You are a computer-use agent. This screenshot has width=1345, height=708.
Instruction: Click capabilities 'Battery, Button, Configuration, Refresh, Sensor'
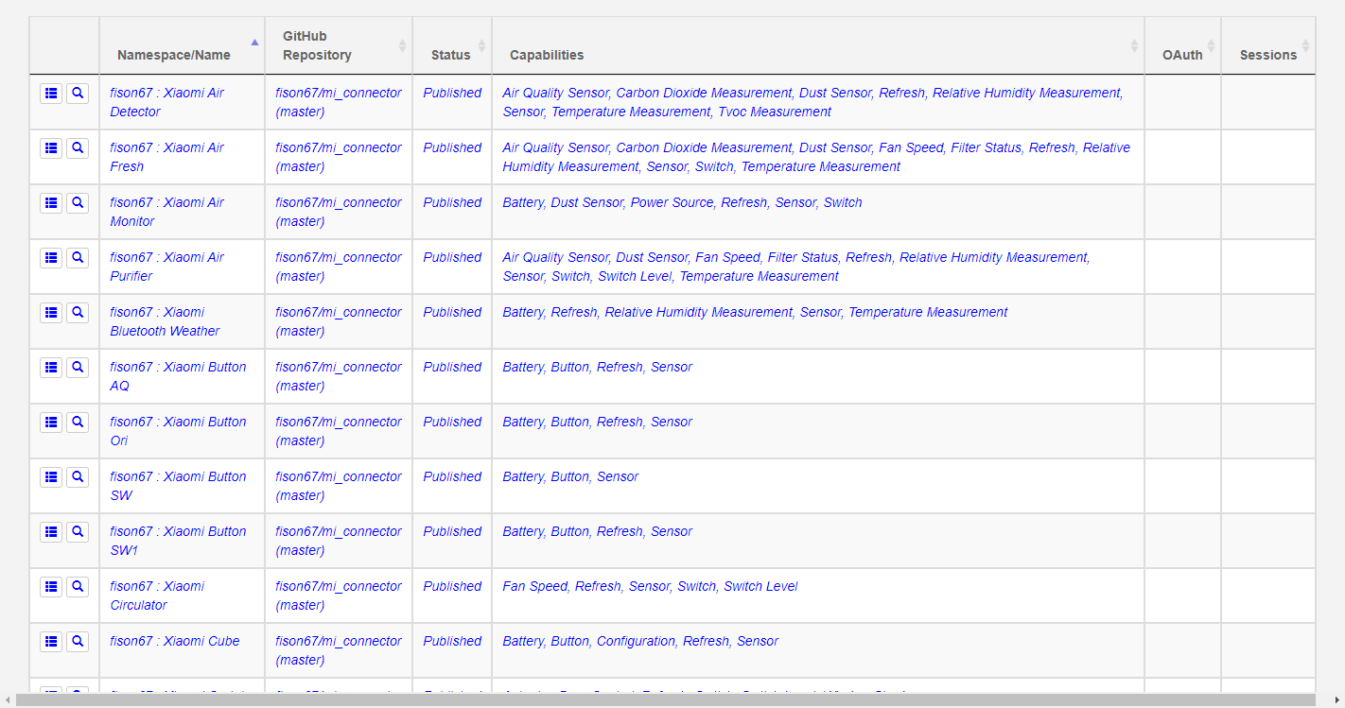(x=640, y=641)
